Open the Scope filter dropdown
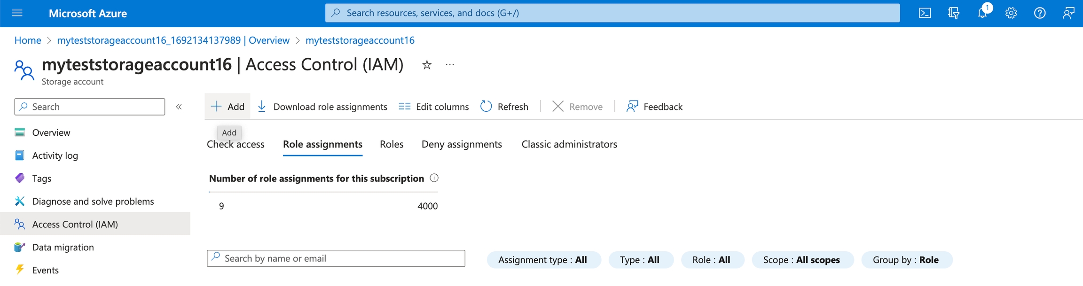Viewport: 1083px width, 286px height. pyautogui.click(x=802, y=260)
